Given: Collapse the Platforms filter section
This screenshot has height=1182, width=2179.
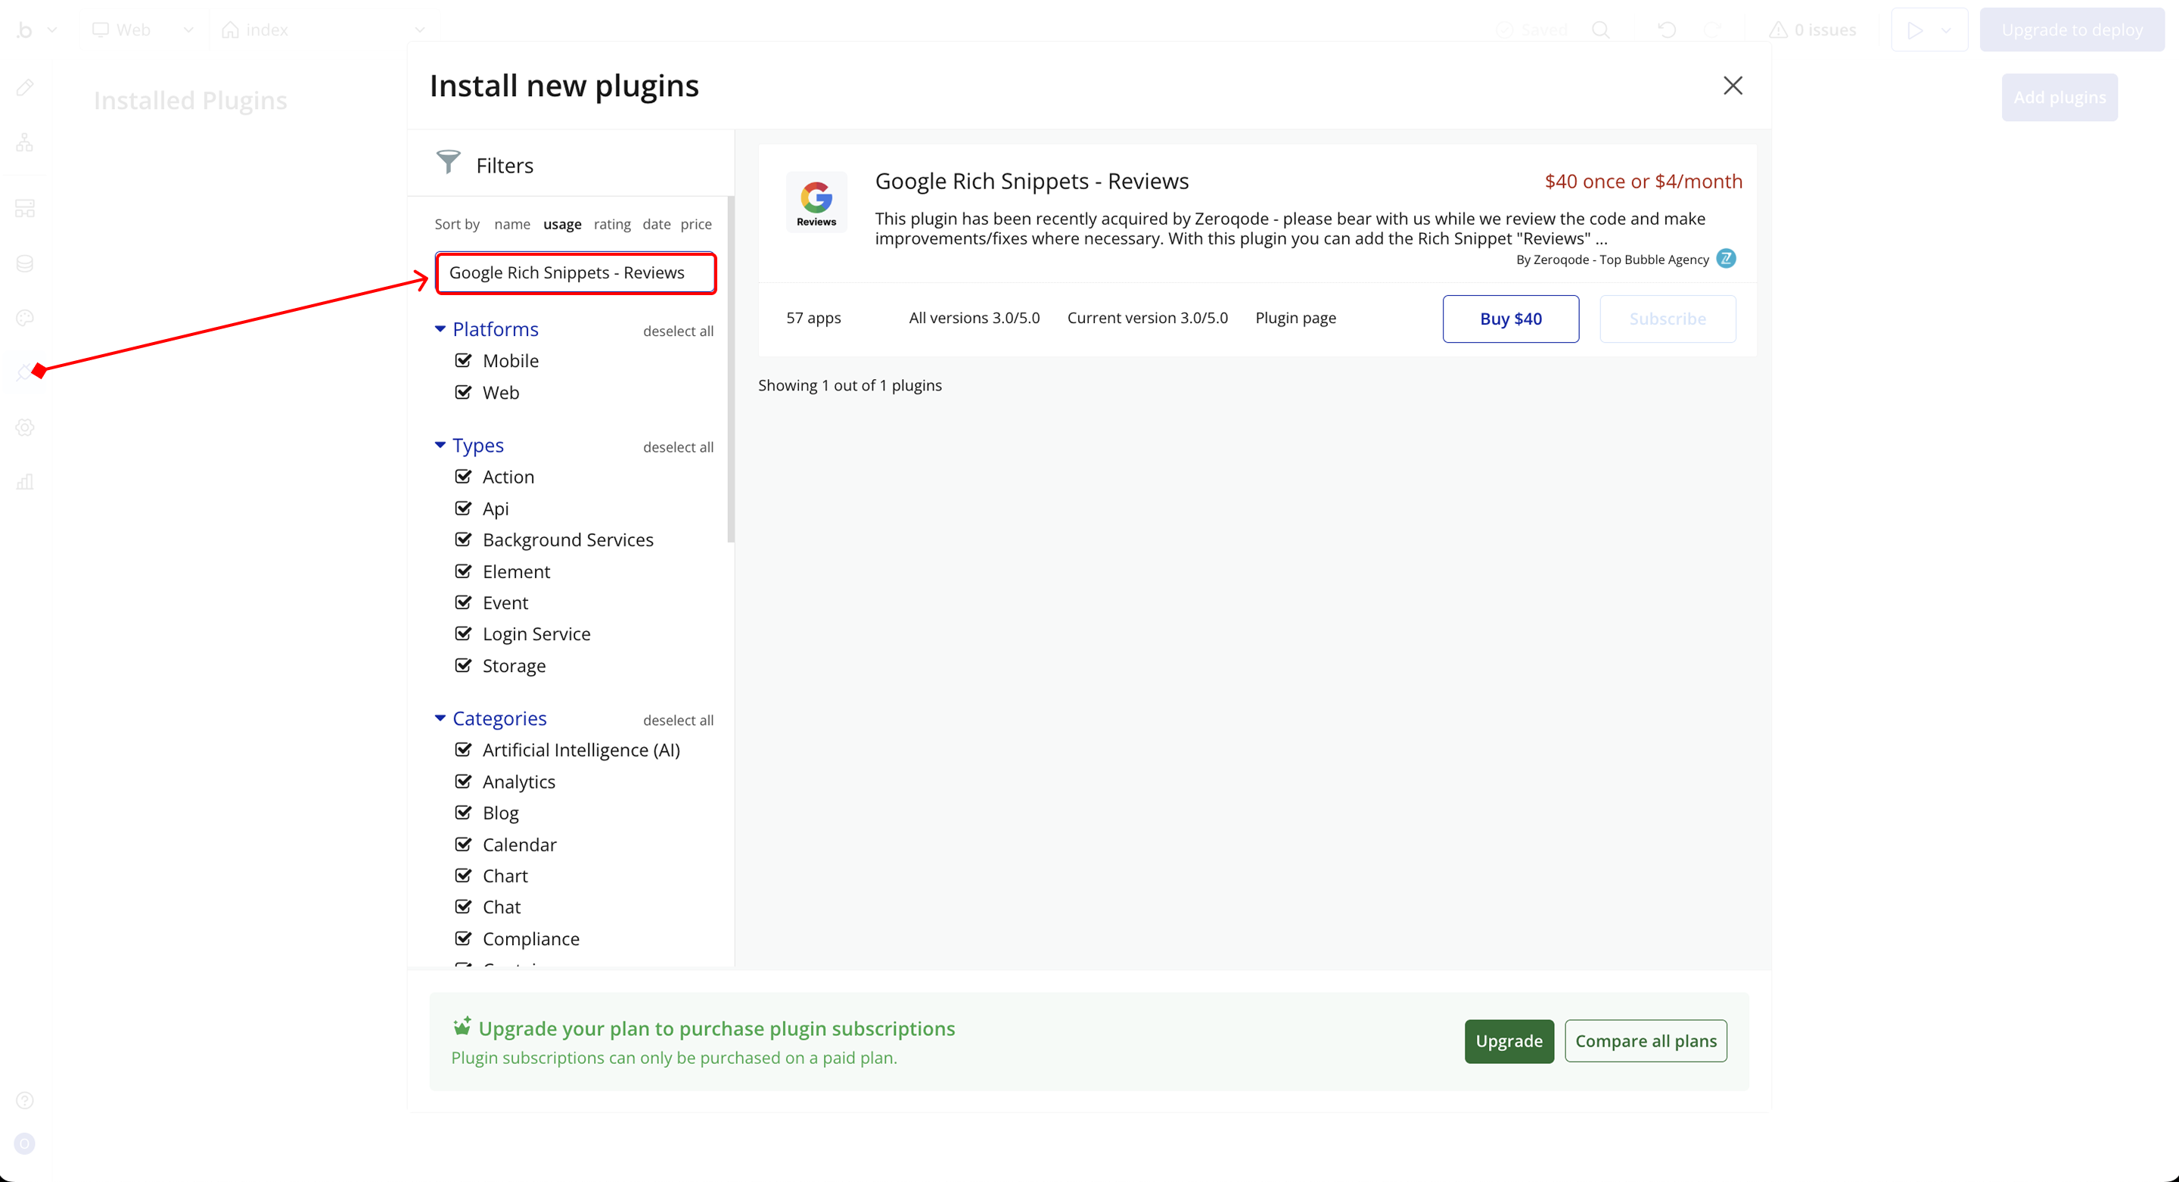Looking at the screenshot, I should tap(440, 329).
